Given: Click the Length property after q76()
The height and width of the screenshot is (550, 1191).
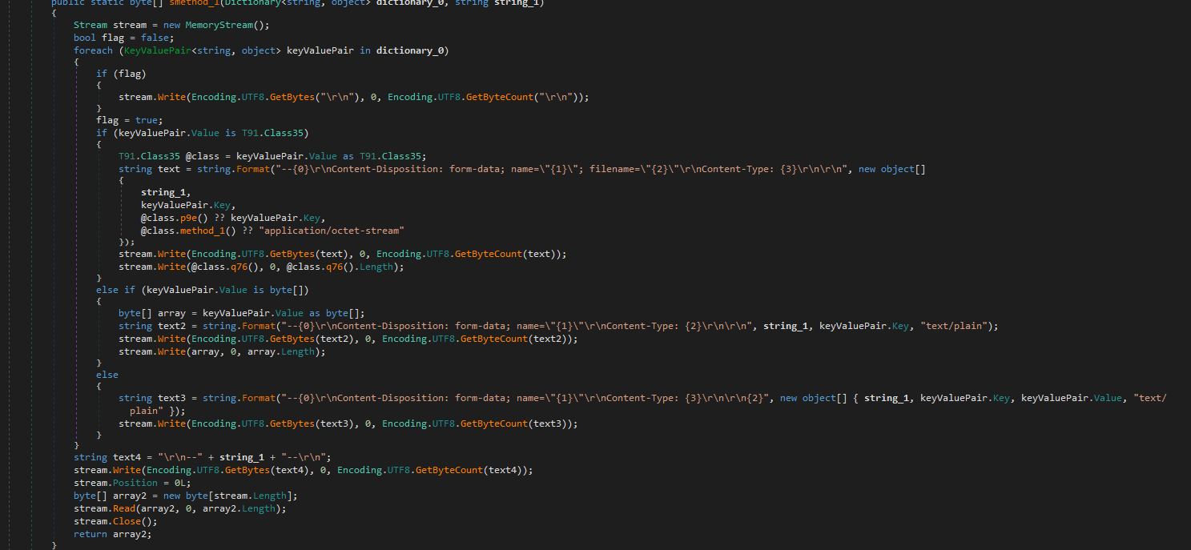Looking at the screenshot, I should pos(384,267).
